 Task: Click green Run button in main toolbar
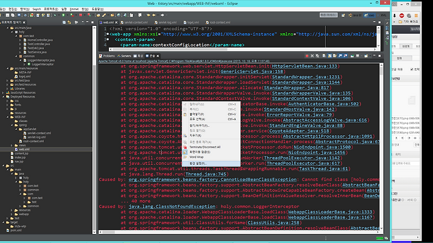[x=63, y=15]
